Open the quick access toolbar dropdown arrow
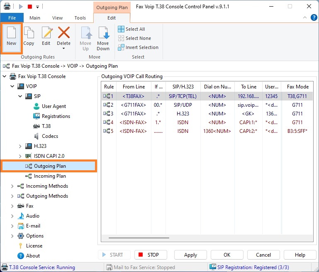The width and height of the screenshot is (319, 272). pyautogui.click(x=37, y=7)
